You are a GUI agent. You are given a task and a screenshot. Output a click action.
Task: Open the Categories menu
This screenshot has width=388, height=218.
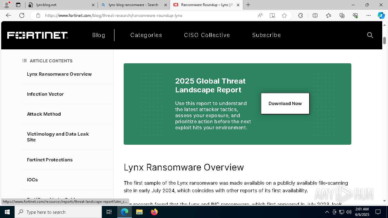[146, 35]
